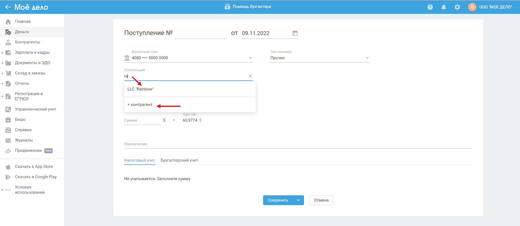
Task: Clear the Плательщик field with X
Action: coord(250,76)
